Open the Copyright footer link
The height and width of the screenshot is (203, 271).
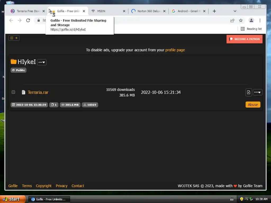(x=44, y=186)
